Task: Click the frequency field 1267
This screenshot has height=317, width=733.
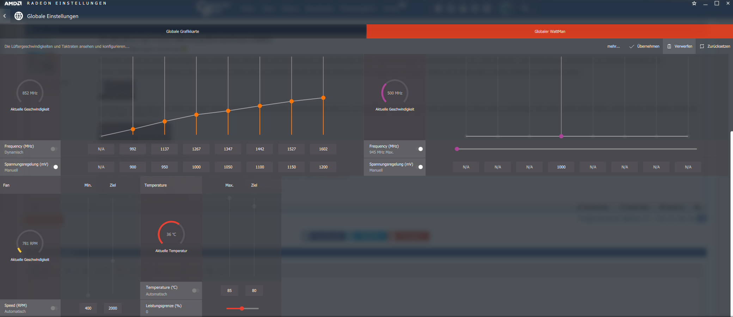Action: tap(196, 149)
